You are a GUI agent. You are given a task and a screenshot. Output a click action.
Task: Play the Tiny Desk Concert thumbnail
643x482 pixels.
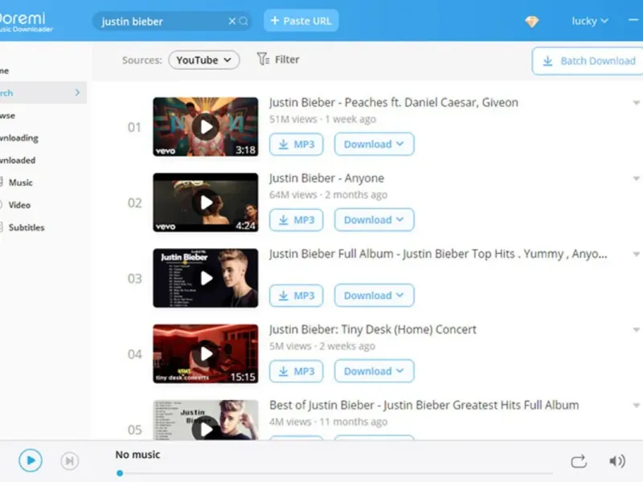pos(206,353)
